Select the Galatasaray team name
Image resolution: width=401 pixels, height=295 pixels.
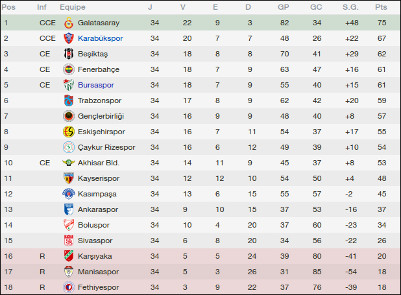click(x=99, y=23)
